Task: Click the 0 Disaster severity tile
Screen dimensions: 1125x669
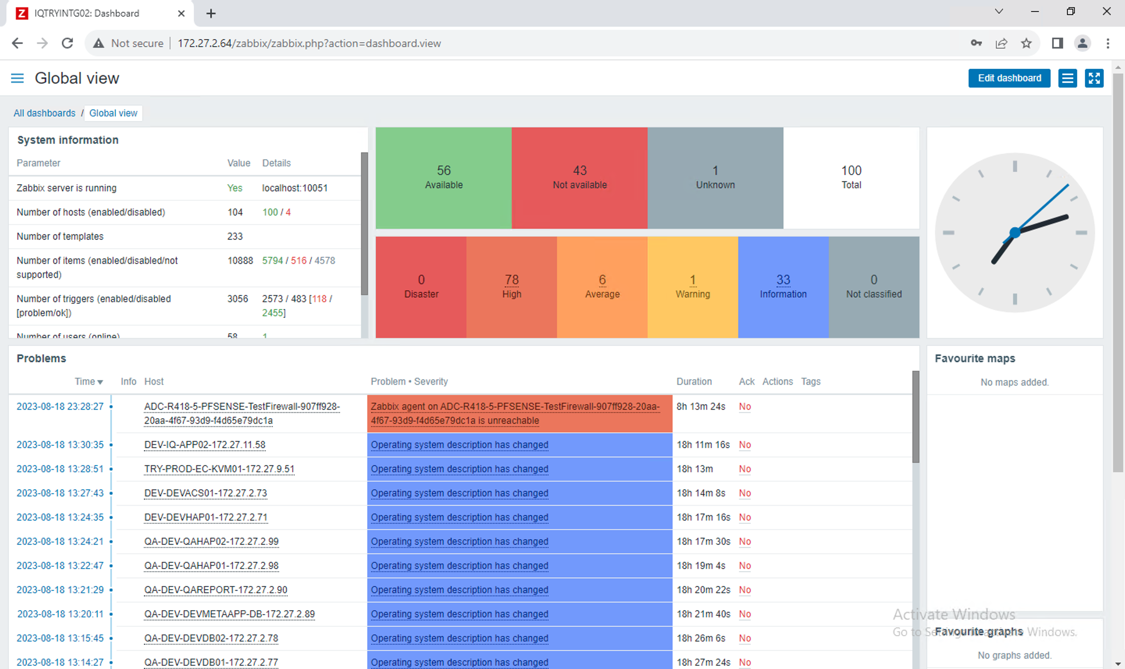Action: 421,287
